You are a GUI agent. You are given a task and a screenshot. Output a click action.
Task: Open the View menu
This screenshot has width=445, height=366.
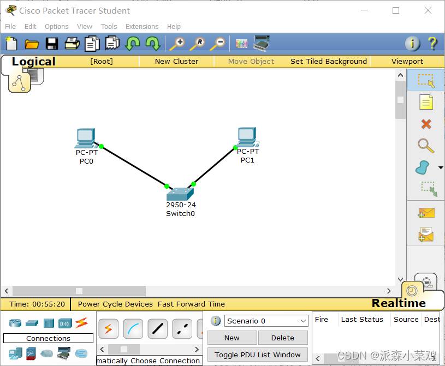click(85, 26)
